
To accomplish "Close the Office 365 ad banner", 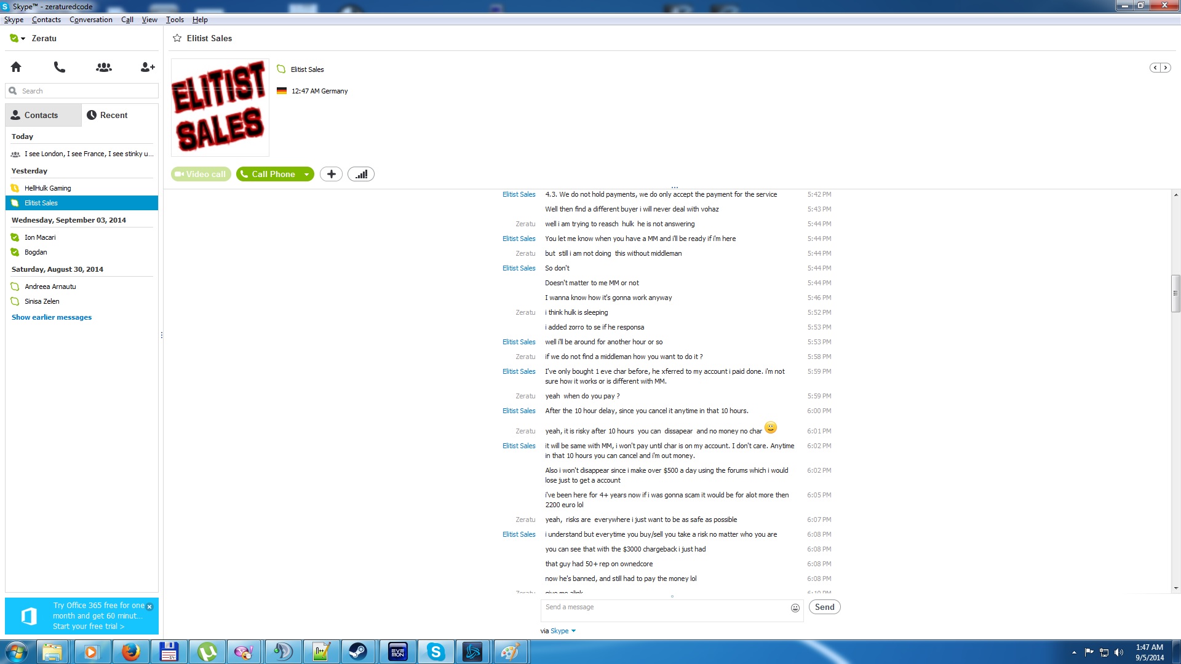I will [149, 607].
